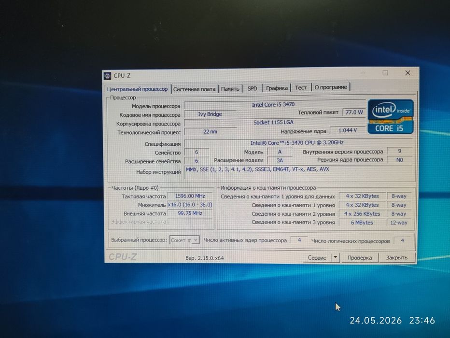Expand the Сервис dropdown arrow
This screenshot has height=338, width=450.
[335, 257]
